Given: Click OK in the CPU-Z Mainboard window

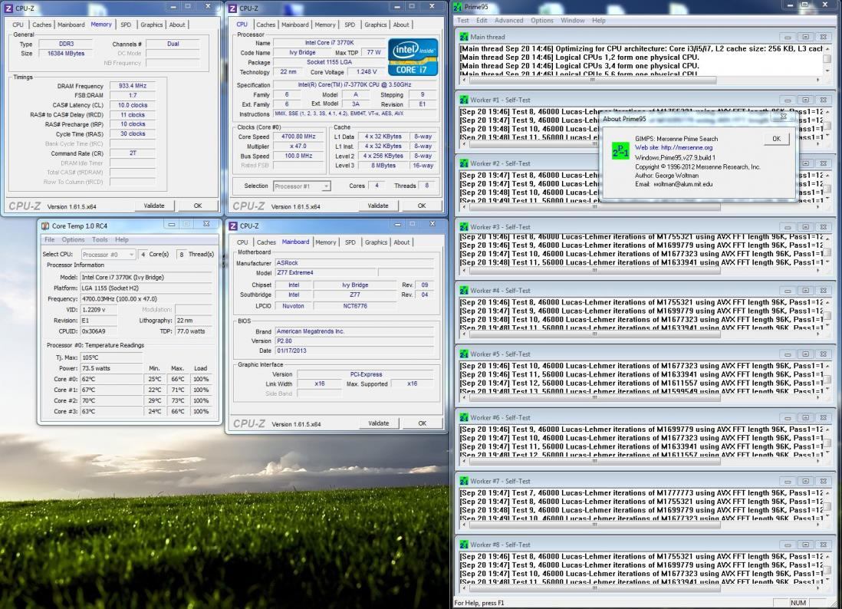Looking at the screenshot, I should click(x=422, y=423).
